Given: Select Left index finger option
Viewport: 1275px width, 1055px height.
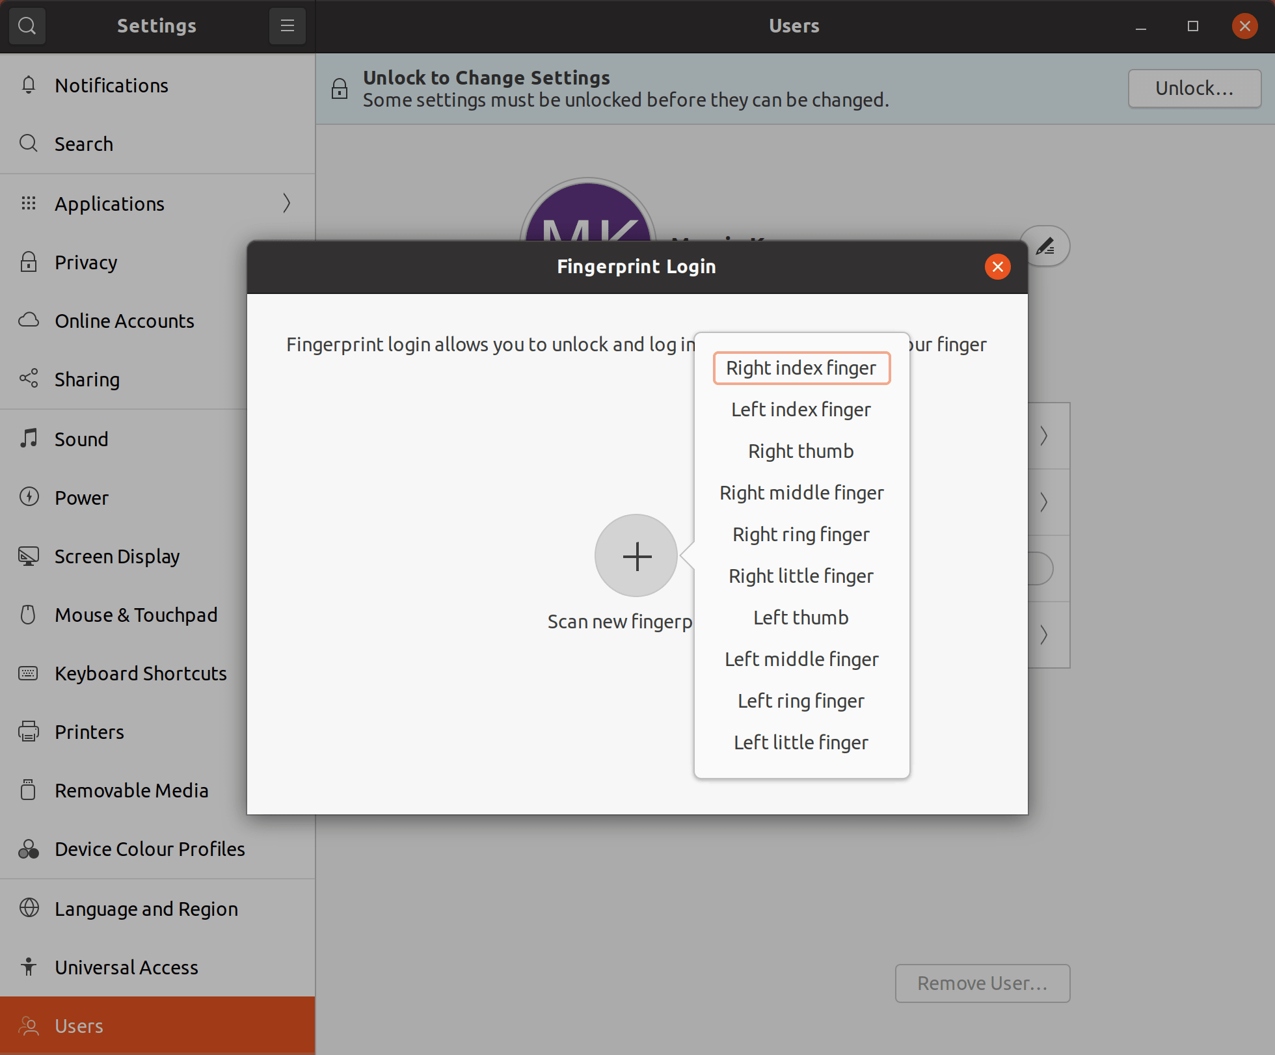Looking at the screenshot, I should pos(801,409).
